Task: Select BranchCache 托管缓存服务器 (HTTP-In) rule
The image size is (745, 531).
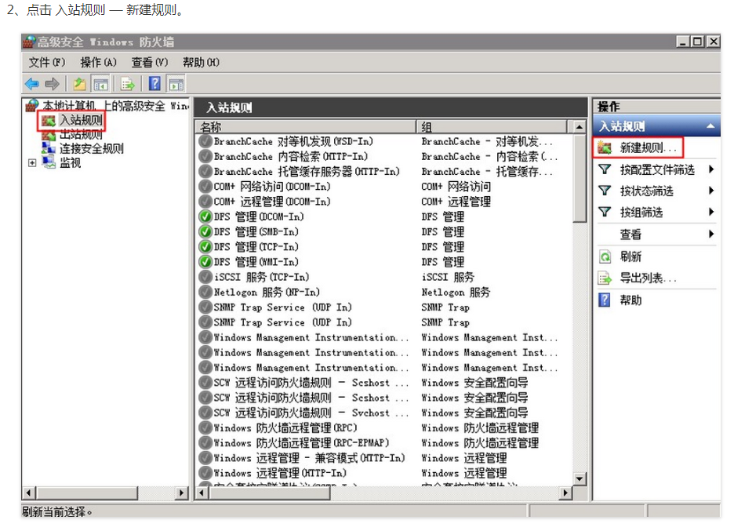Action: pos(307,172)
